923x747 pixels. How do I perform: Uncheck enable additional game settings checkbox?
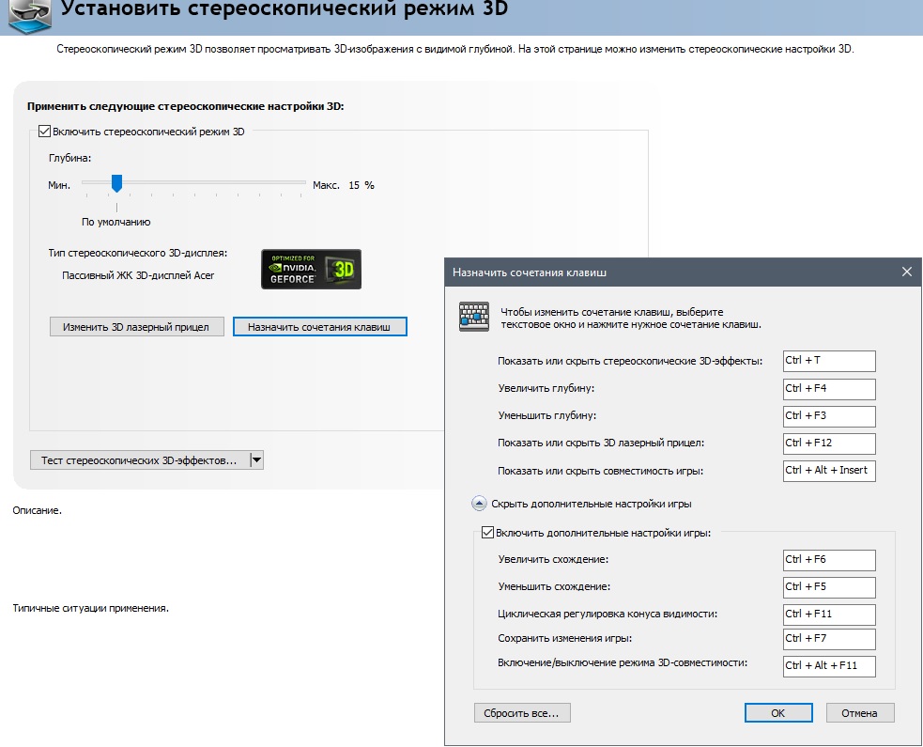pyautogui.click(x=487, y=533)
